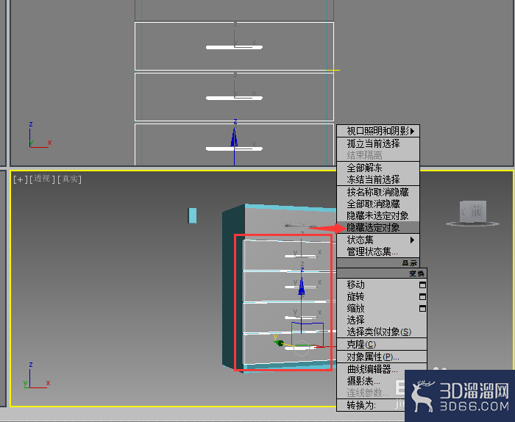Open 管理状态集... dialog
Image resolution: width=515 pixels, height=422 pixels.
pyautogui.click(x=378, y=251)
